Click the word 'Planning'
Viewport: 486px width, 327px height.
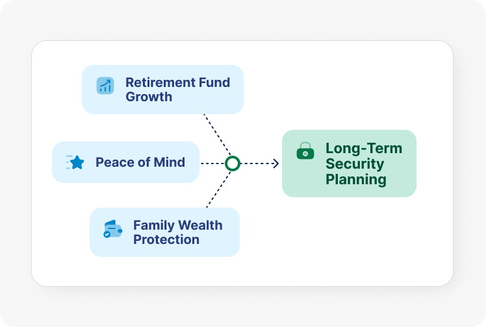[356, 180]
